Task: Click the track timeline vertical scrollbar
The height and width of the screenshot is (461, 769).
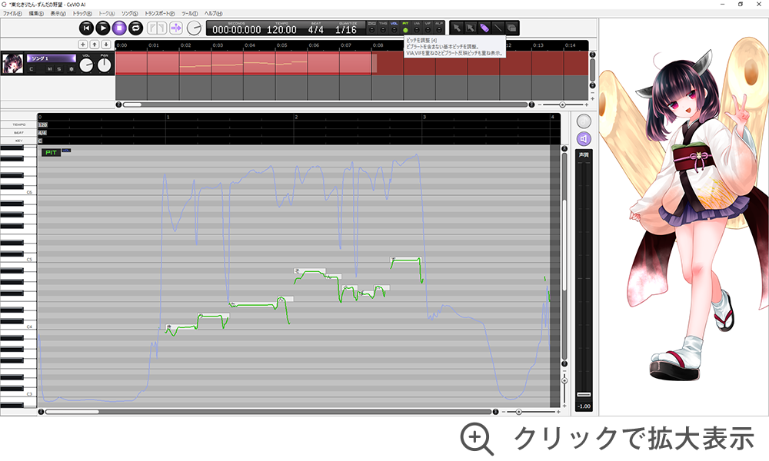Action: tap(592, 70)
